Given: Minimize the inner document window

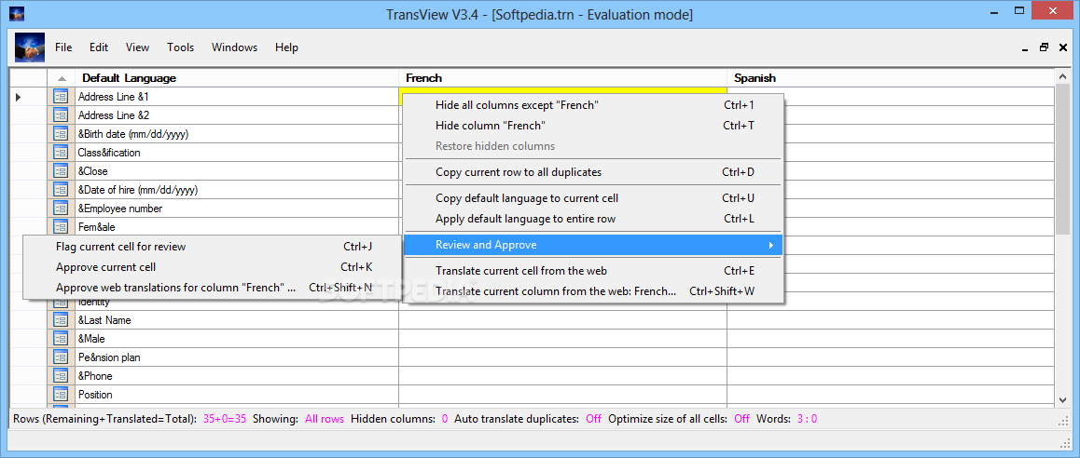Looking at the screenshot, I should pyautogui.click(x=1026, y=48).
